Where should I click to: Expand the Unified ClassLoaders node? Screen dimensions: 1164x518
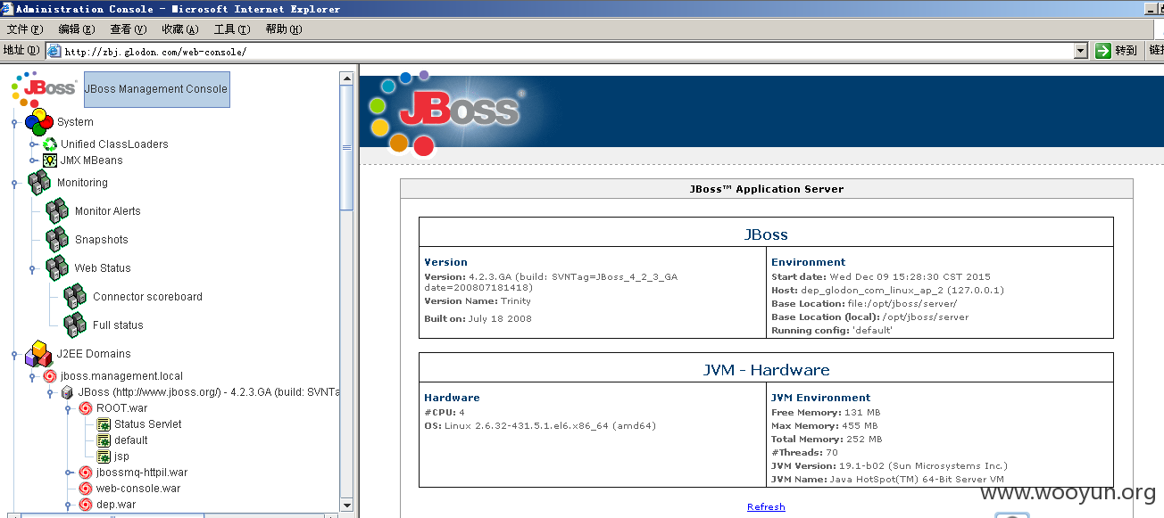click(33, 144)
